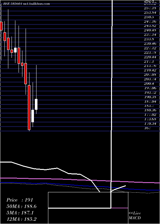
Task: Click the <<Live MACD label
Action: [135, 215]
